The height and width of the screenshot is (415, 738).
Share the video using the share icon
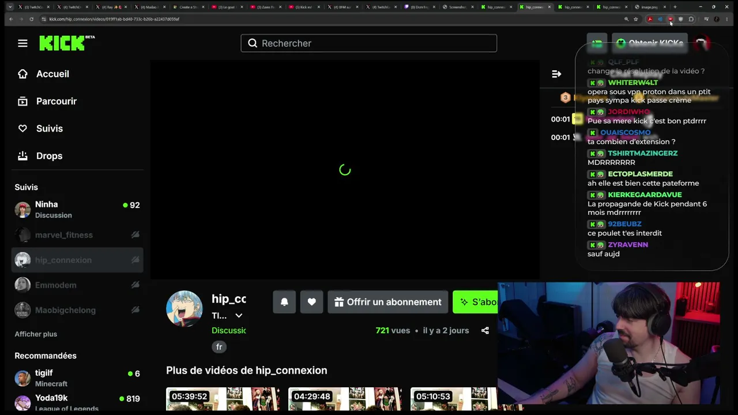coord(485,330)
